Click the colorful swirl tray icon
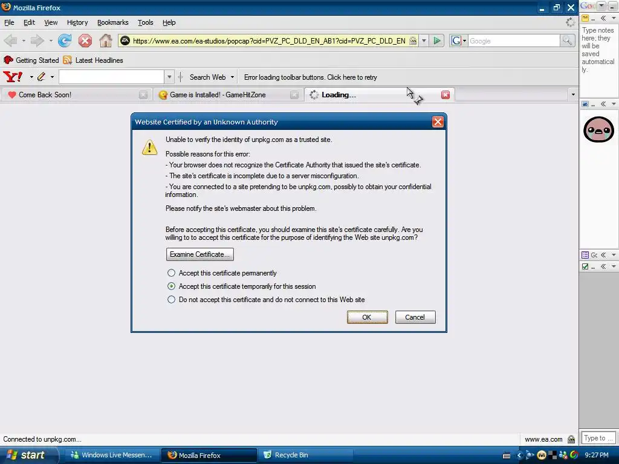 [x=574, y=455]
